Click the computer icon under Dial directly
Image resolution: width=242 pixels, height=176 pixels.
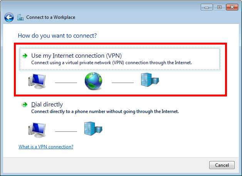point(37,130)
